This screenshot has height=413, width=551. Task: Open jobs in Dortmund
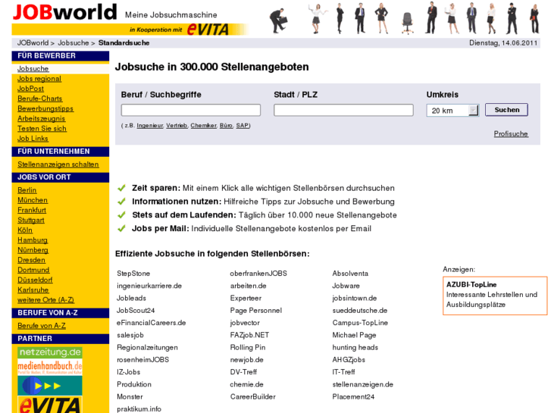pyautogui.click(x=33, y=270)
